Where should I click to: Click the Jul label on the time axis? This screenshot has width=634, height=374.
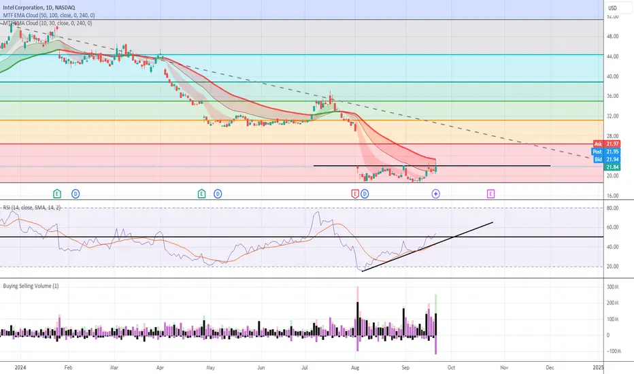(x=305, y=367)
